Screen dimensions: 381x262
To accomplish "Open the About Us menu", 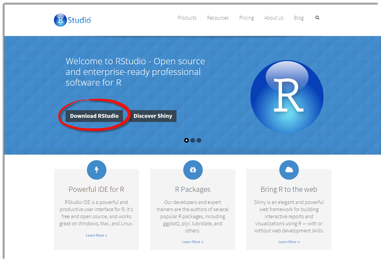I will coord(274,18).
